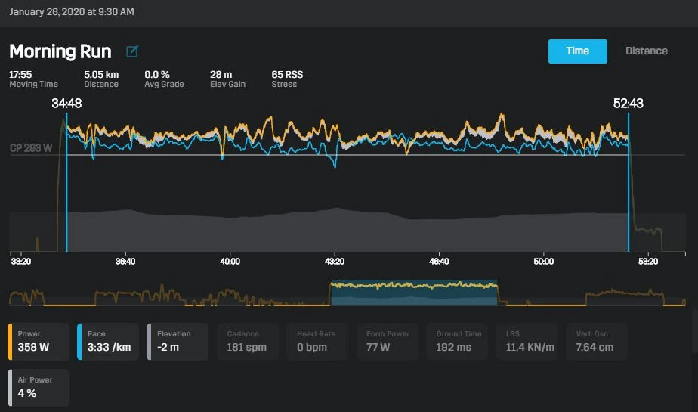698x412 pixels.
Task: Enable the Heart Rate metric
Action: 317,342
